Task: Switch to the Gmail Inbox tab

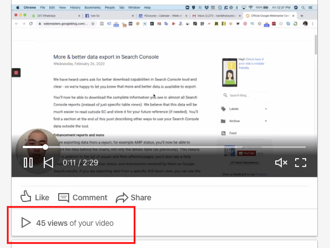Action: coord(216,16)
